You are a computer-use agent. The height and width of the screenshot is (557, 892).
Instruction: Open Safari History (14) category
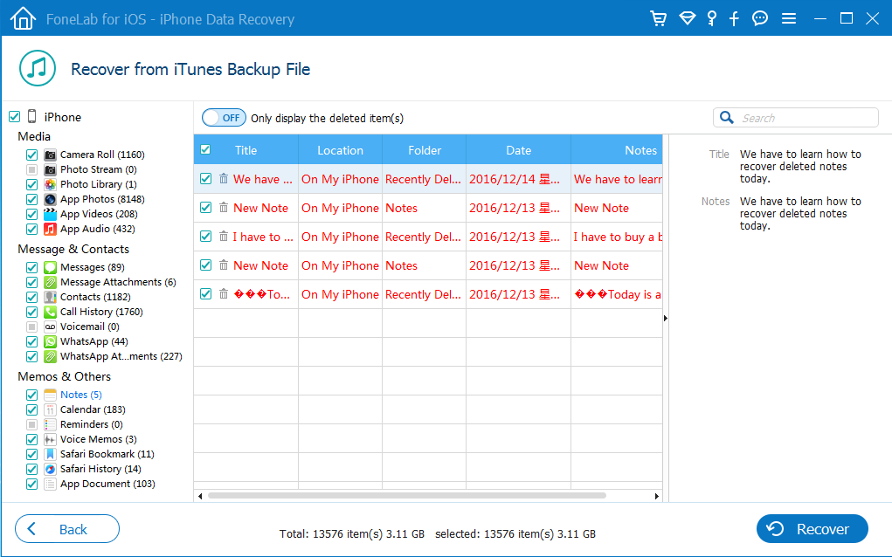coord(100,468)
